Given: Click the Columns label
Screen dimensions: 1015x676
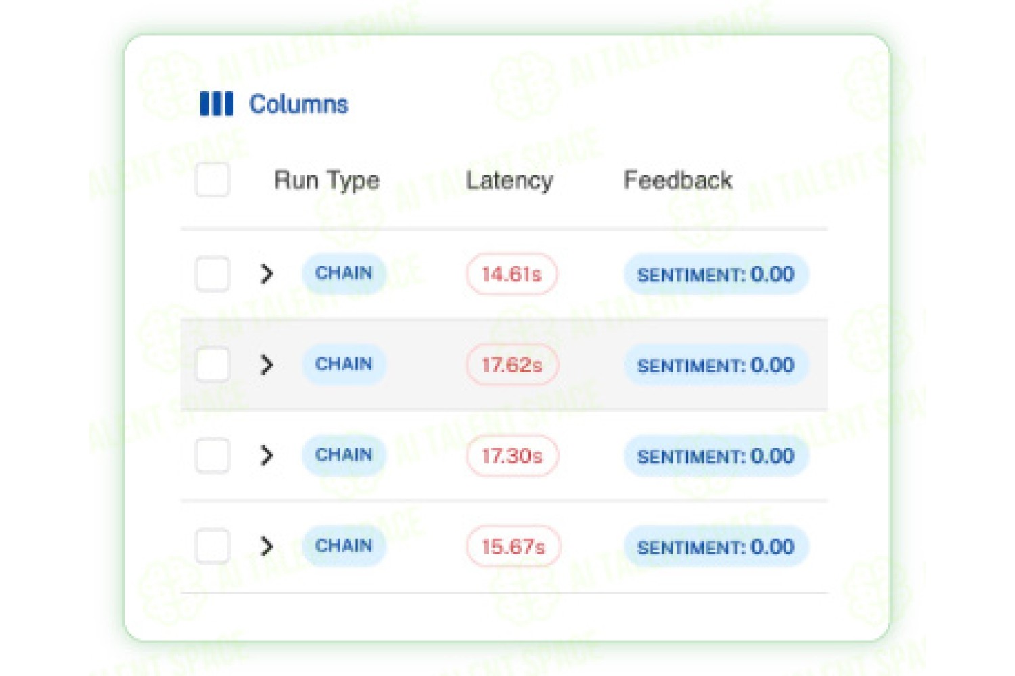Looking at the screenshot, I should [298, 104].
